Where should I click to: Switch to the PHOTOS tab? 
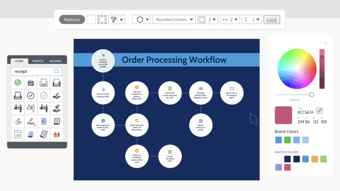pos(38,61)
